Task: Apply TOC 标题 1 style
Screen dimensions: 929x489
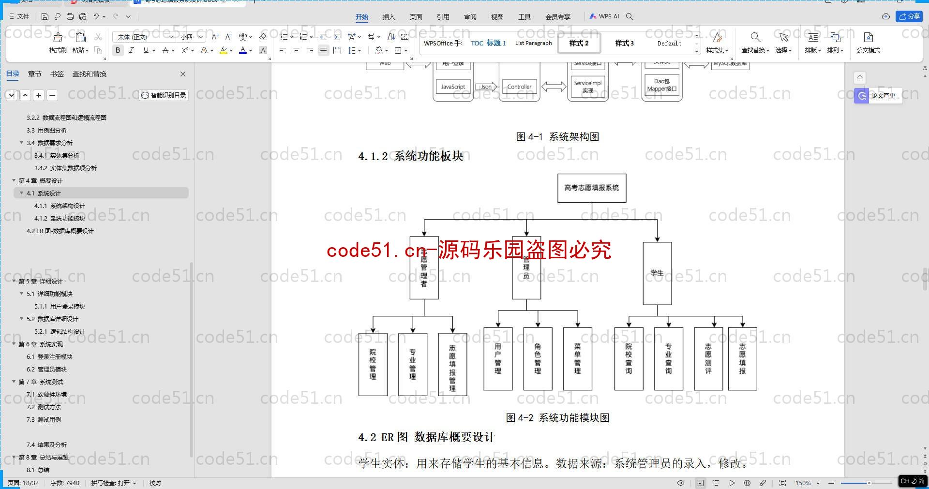Action: pyautogui.click(x=488, y=43)
